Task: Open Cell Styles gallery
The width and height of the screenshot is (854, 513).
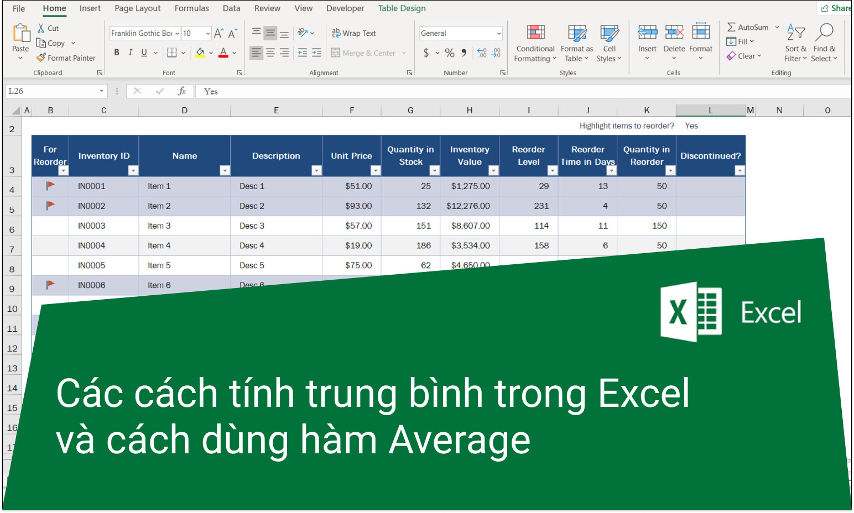Action: (609, 44)
